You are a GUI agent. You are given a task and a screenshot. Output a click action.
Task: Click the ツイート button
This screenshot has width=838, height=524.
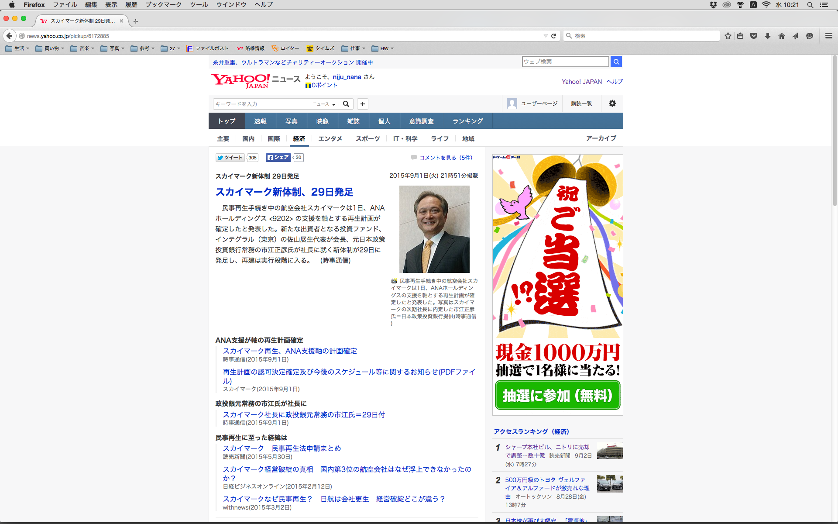point(230,158)
